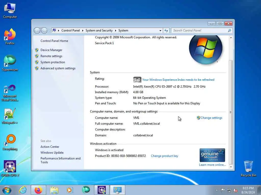
Task: Click the processor value Intel(R) Xeon(R) text
Action: 169,87
